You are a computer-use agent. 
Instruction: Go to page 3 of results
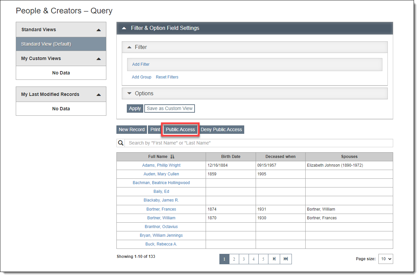244,259
